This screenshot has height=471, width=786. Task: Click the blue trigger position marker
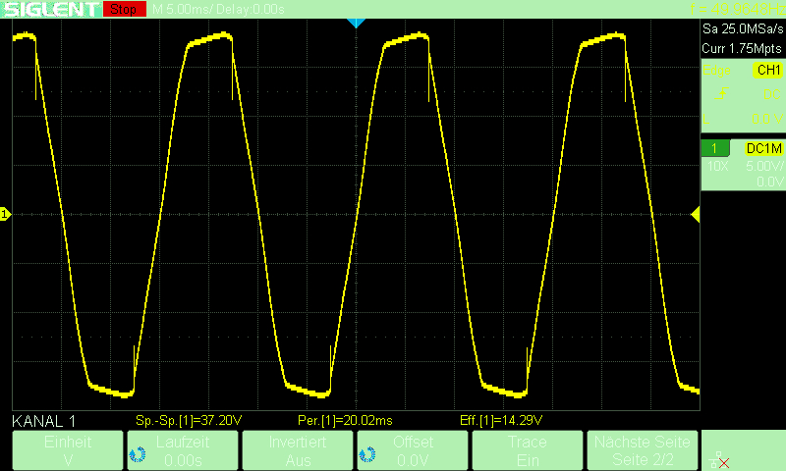click(x=356, y=23)
